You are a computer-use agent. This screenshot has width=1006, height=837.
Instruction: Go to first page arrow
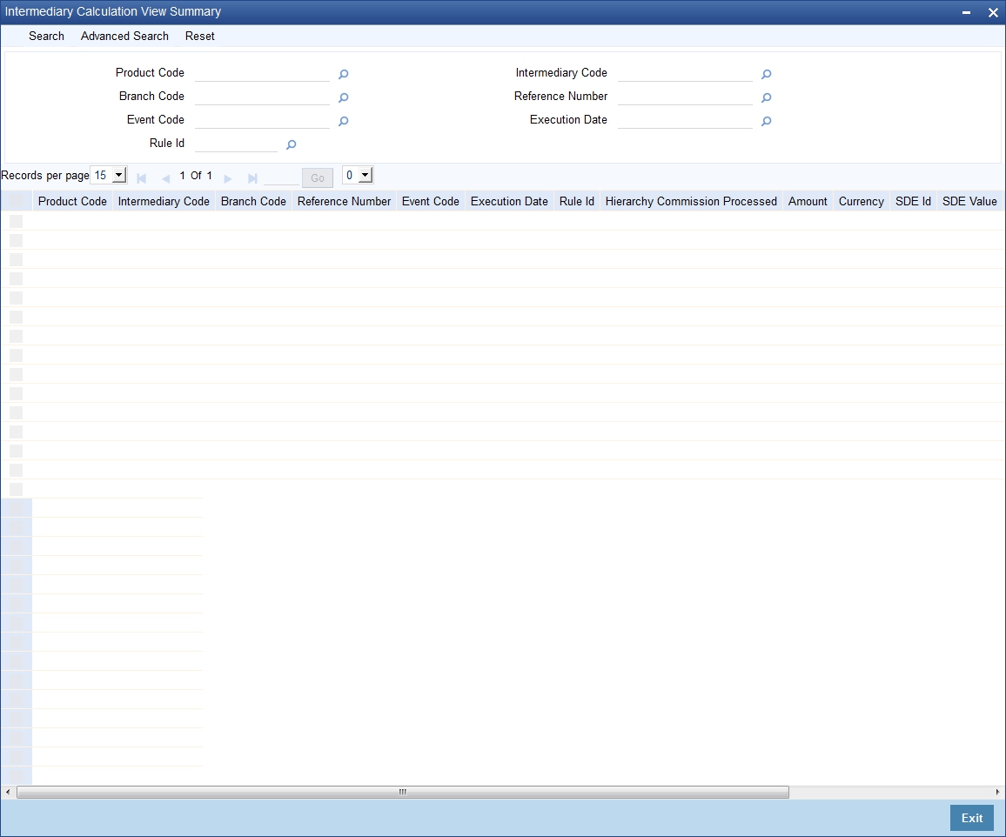click(142, 178)
